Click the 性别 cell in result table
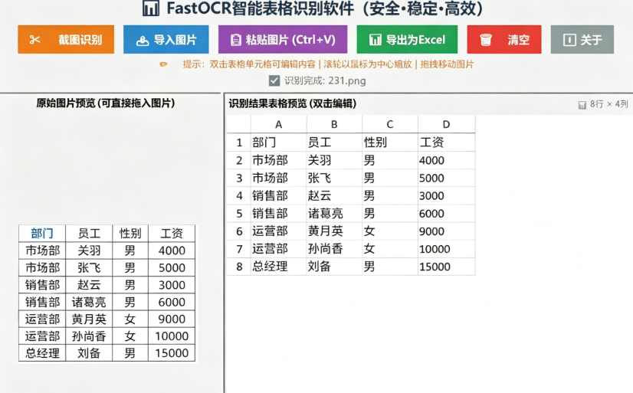Viewport: 633px width, 393px height. click(x=390, y=142)
